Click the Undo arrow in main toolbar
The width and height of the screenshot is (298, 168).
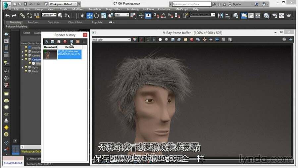click(7, 15)
